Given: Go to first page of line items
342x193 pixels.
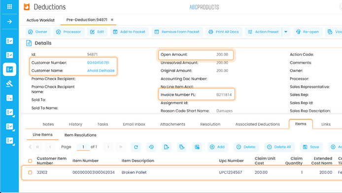Looking at the screenshot, I should pyautogui.click(x=37, y=147).
